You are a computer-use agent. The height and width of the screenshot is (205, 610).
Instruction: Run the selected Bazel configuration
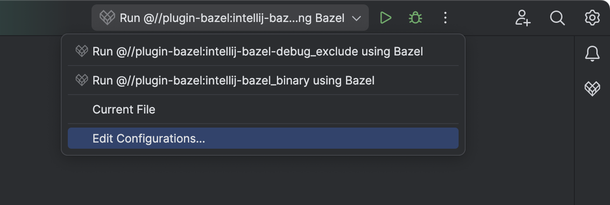[386, 18]
